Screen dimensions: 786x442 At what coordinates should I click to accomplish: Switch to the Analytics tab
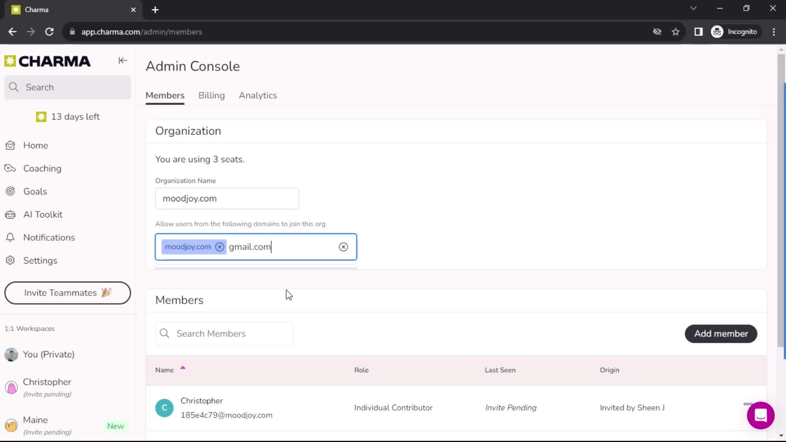click(x=258, y=95)
